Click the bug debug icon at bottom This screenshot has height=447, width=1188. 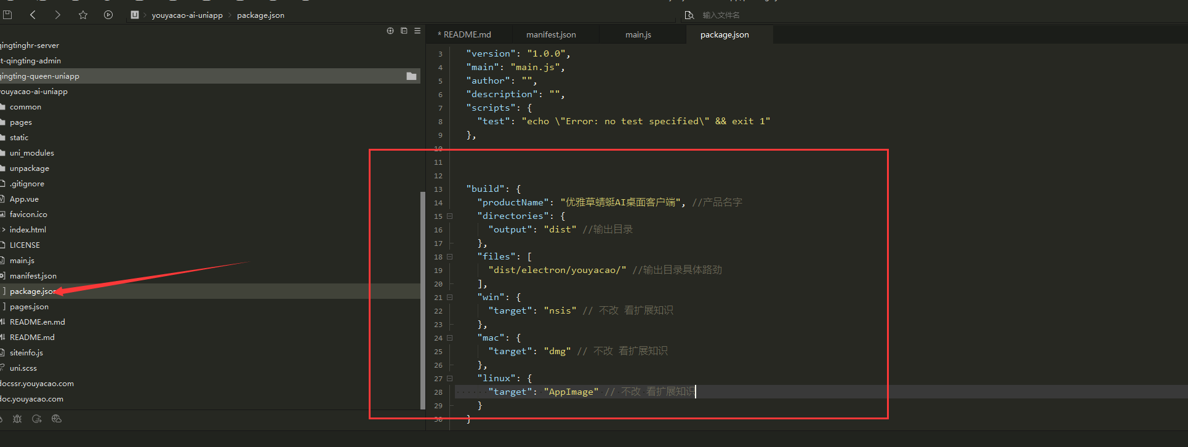[17, 419]
